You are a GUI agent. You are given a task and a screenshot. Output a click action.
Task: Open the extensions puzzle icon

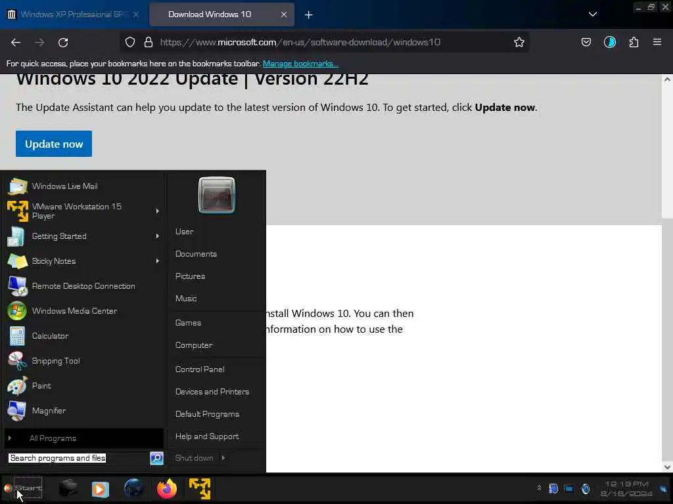[634, 42]
